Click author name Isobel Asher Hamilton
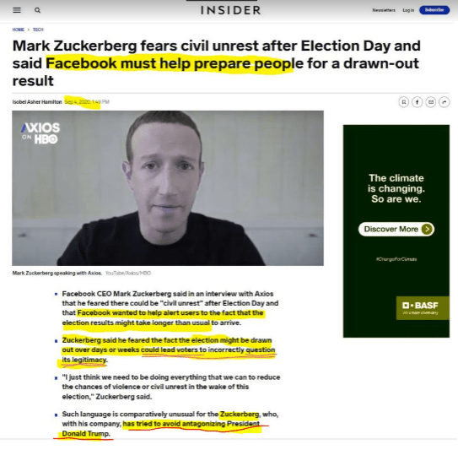The height and width of the screenshot is (450, 458). point(37,102)
